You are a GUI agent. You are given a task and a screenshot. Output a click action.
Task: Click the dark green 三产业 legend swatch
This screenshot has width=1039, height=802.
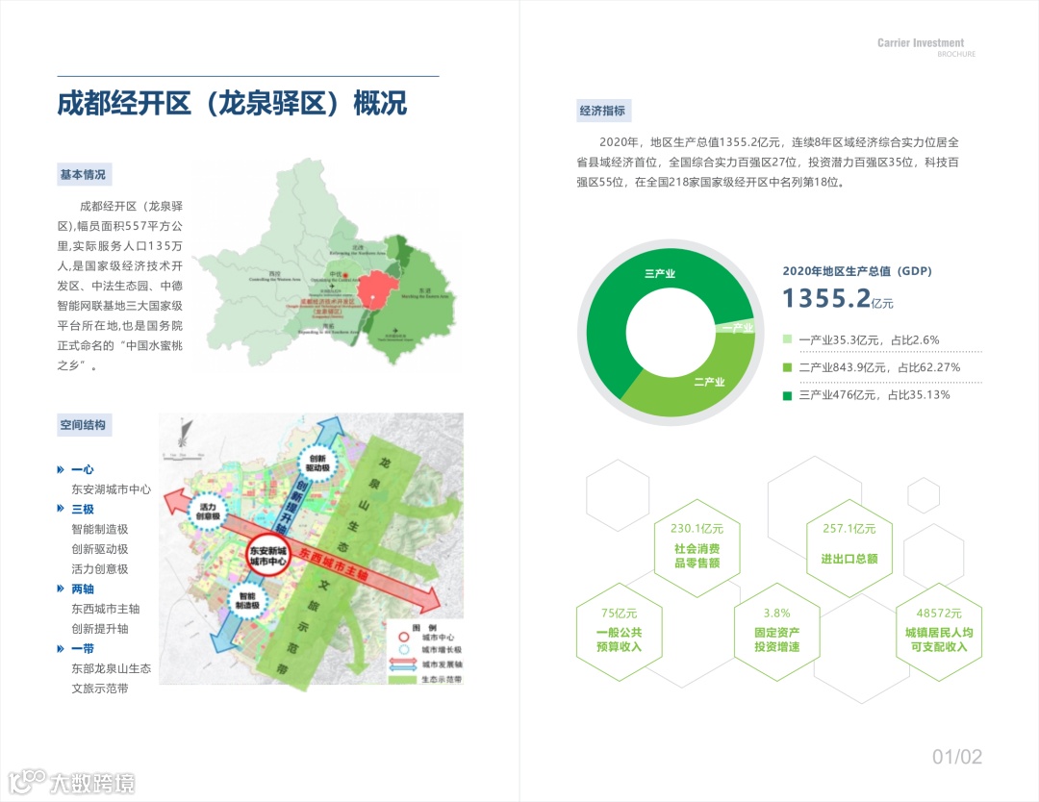click(x=787, y=395)
